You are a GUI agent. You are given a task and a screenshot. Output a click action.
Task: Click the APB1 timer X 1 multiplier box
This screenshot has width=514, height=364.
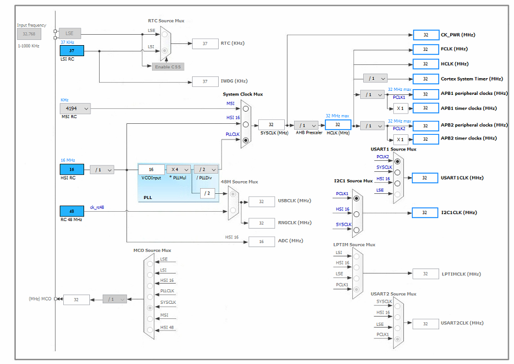click(x=400, y=108)
